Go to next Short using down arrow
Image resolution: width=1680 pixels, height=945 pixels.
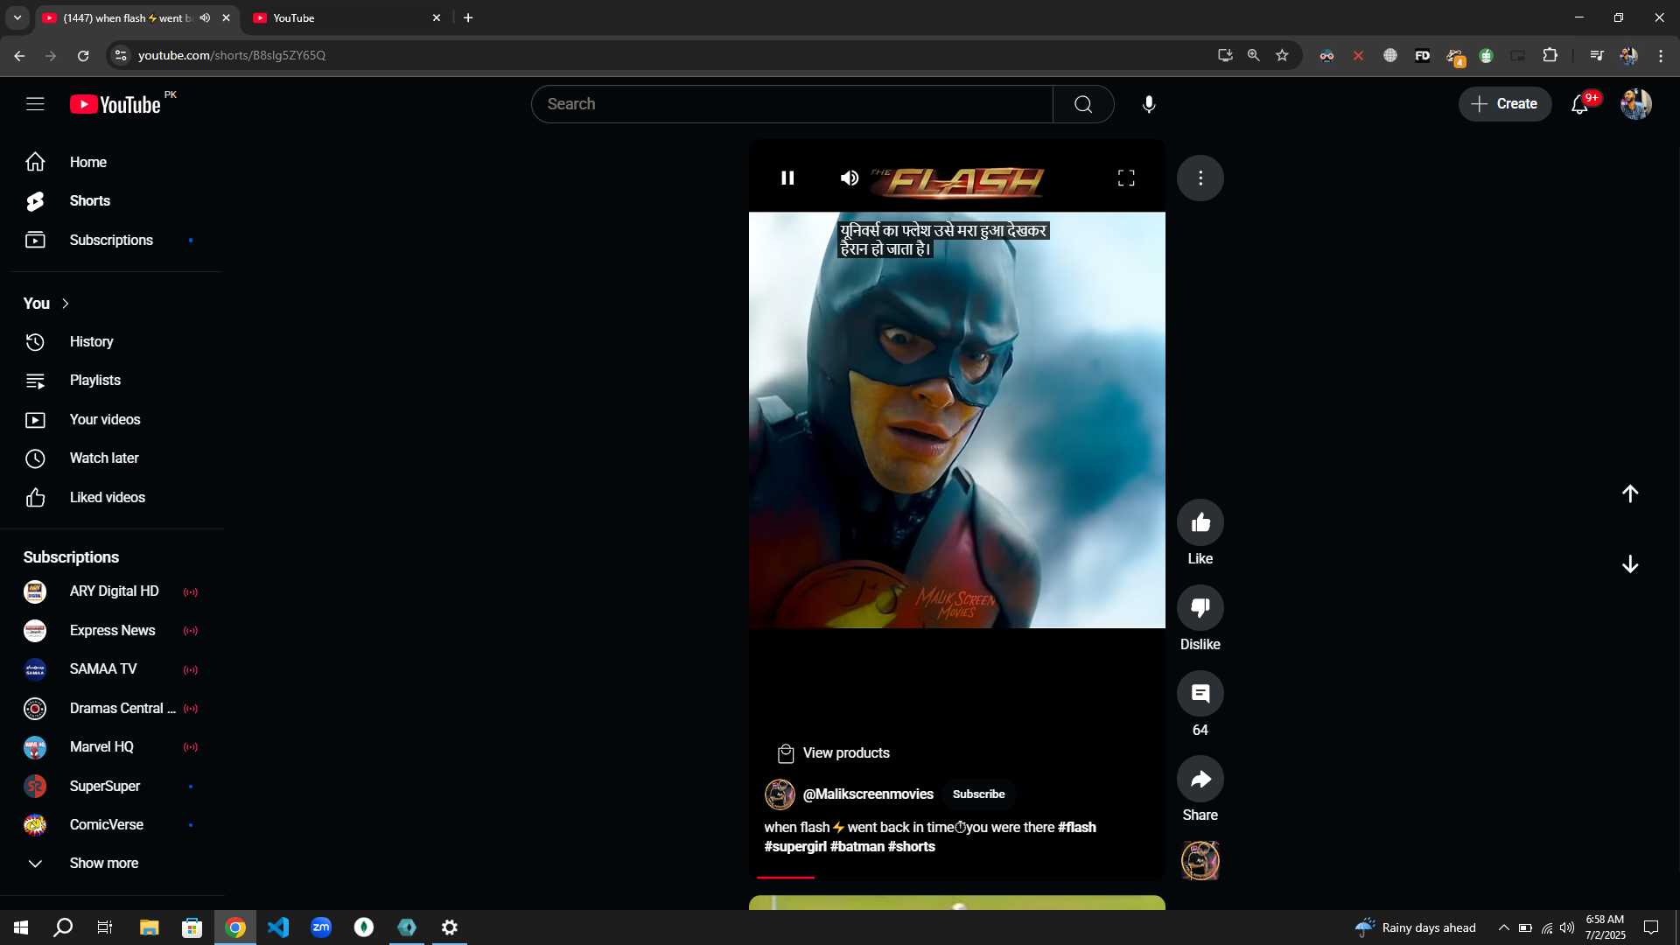[x=1630, y=564]
